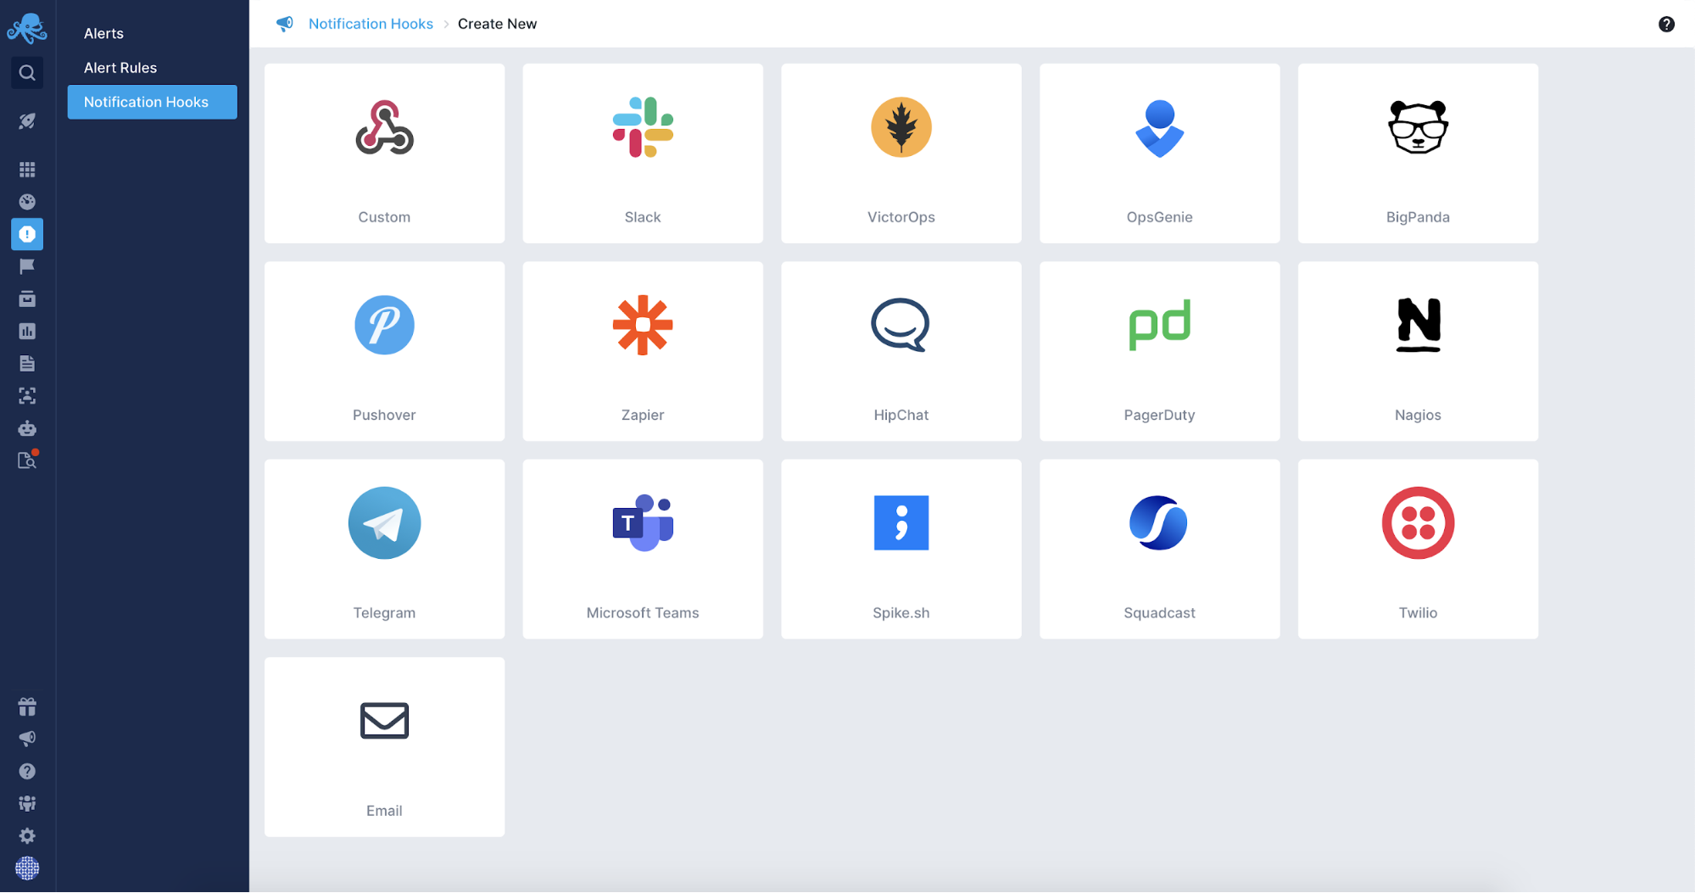Open the team people icon in the sidebar
1695x893 pixels.
point(27,803)
